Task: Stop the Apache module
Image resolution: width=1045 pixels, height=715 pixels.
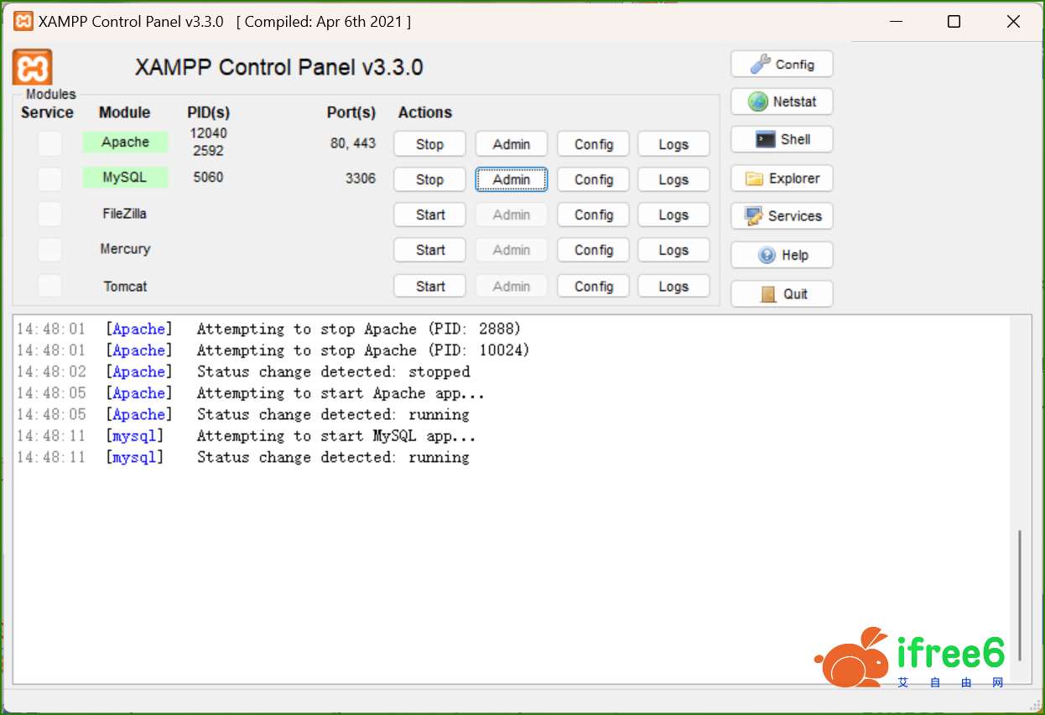Action: (x=429, y=144)
